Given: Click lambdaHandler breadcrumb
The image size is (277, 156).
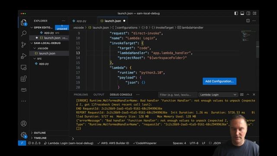Looking at the screenshot, I should 190,28.
